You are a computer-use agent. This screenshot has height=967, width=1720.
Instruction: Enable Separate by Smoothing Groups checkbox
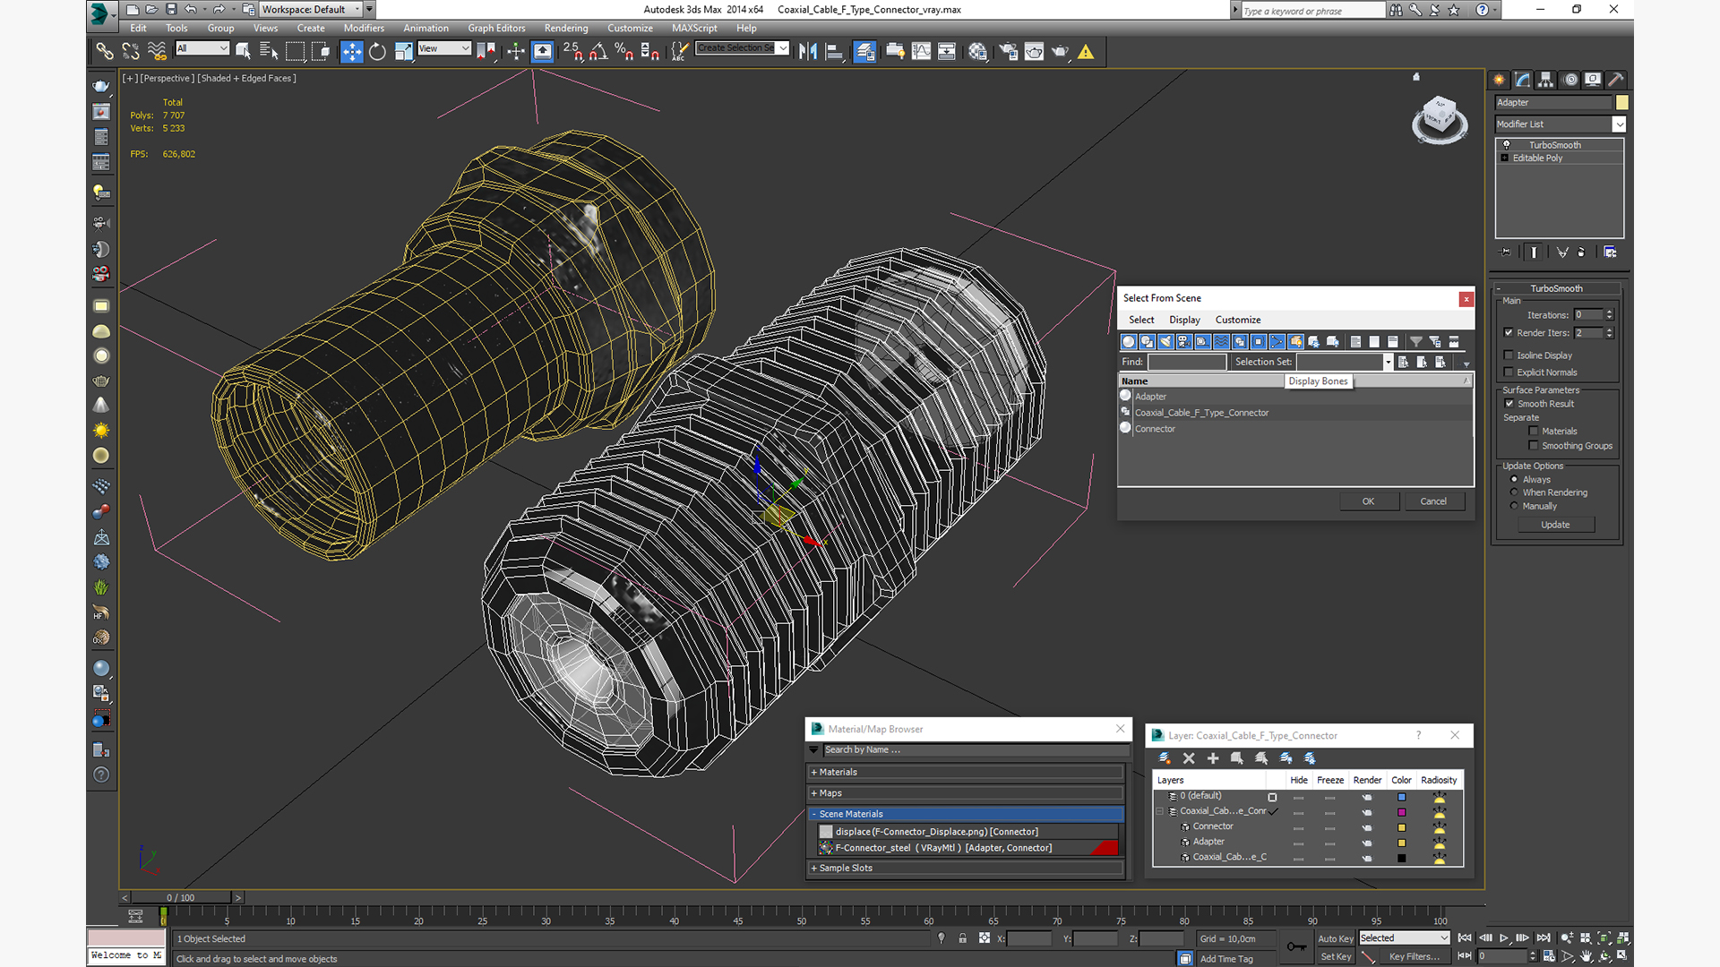point(1534,446)
